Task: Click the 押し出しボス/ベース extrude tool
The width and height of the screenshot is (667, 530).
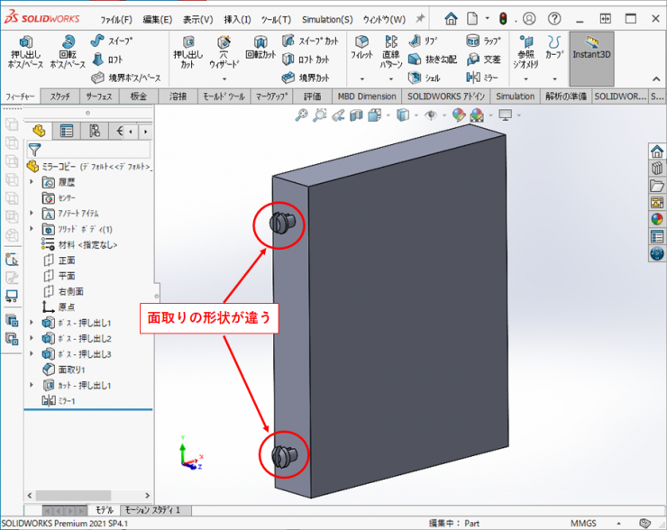Action: (25, 50)
